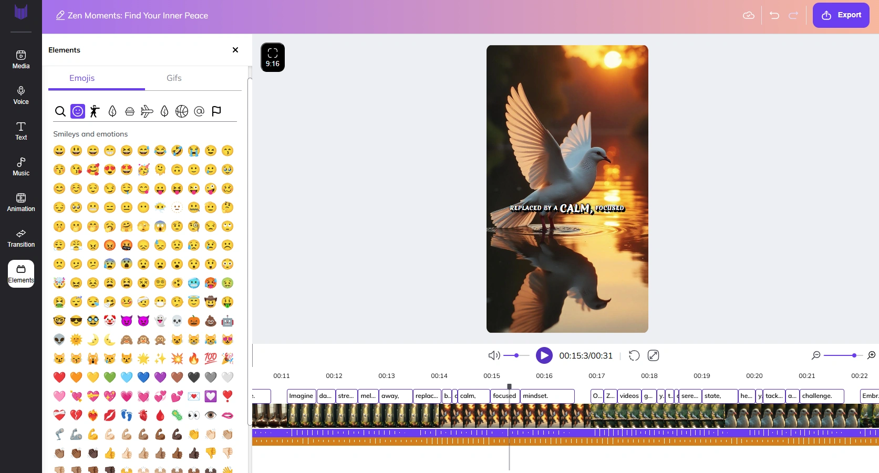Screen dimensions: 879x473
Task: Select the 'Imagine' caption clip on timeline
Action: [301, 396]
